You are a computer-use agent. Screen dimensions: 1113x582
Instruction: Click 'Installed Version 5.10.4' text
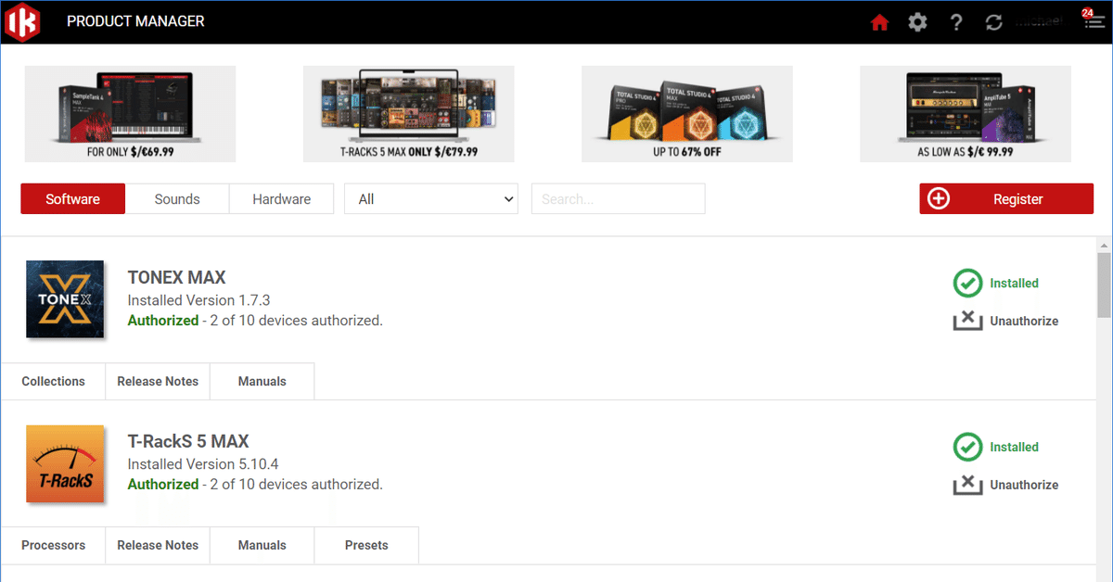tap(203, 464)
